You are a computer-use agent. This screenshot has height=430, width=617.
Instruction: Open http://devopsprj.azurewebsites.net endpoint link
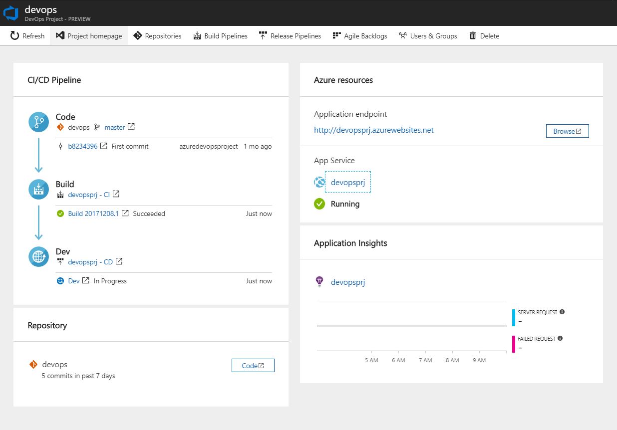click(x=374, y=130)
